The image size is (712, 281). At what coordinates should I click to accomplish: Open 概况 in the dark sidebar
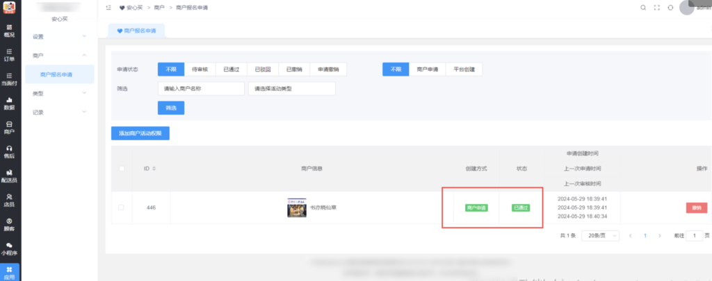click(x=9, y=31)
